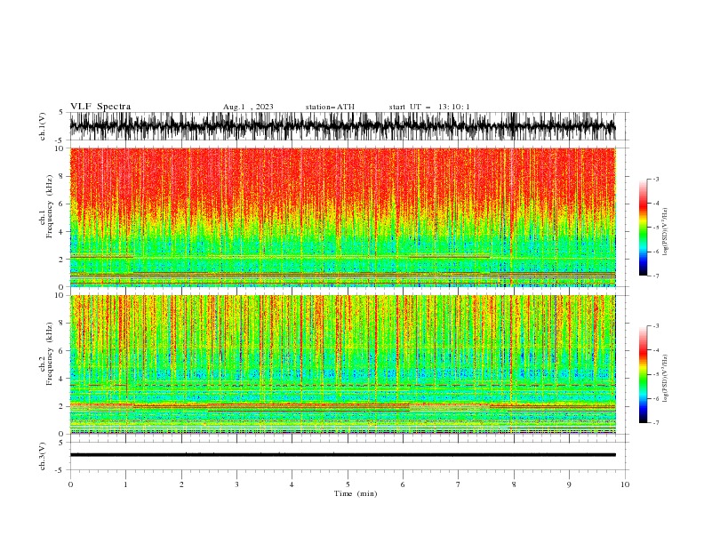Click the time axis tick label "4"
Screen dimensions: 704x544
292,484
